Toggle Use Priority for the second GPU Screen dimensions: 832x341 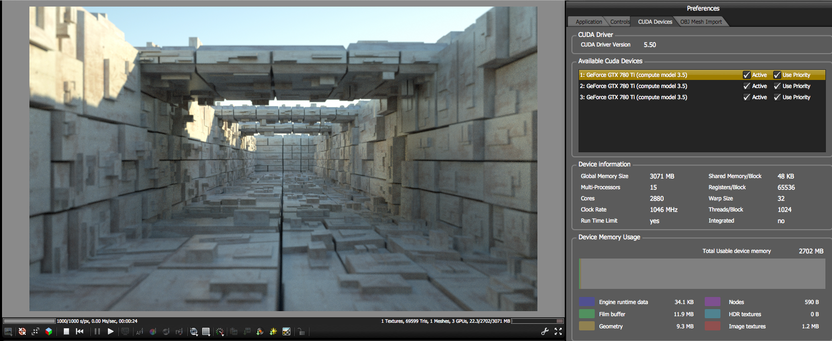coord(777,86)
